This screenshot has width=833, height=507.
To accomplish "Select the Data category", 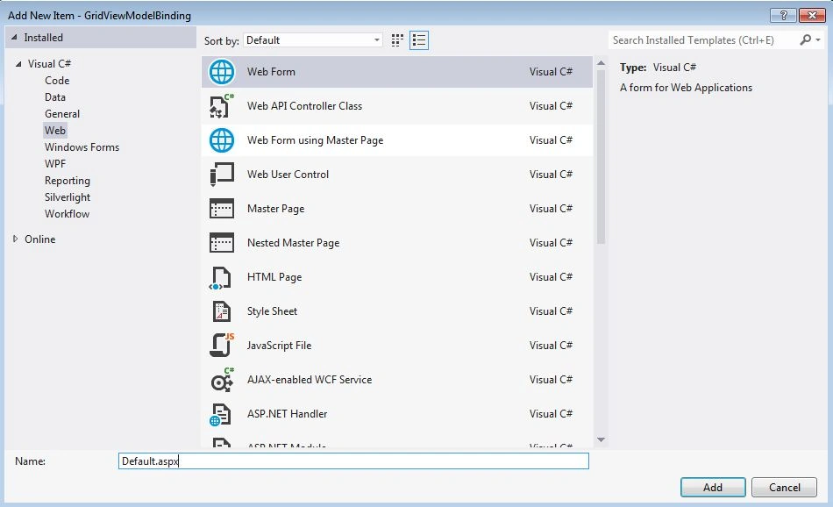I will coord(55,97).
